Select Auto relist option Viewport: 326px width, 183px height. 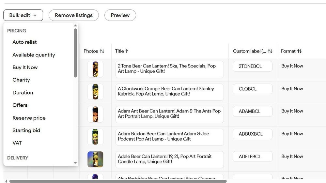(24, 42)
